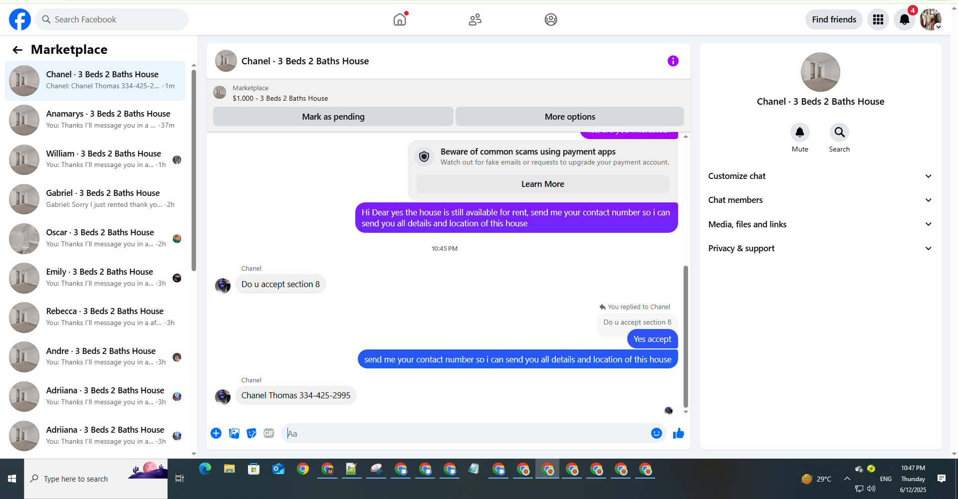
Task: Open the $1,000 3 Beds 2 Baths listing
Action: click(280, 98)
